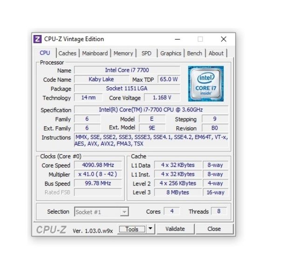Click the Core Speed value 4090.98 MHz
This screenshot has height=276, width=284.
pyautogui.click(x=98, y=165)
